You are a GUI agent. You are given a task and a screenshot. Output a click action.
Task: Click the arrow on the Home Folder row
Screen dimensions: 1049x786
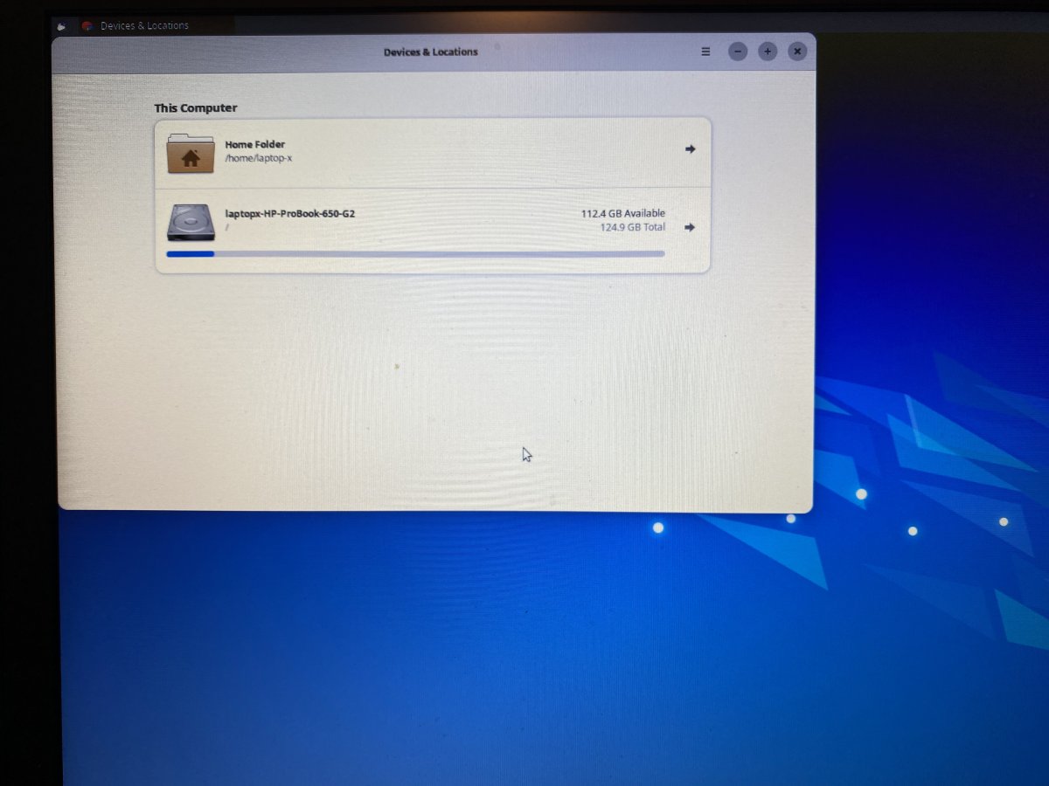click(690, 149)
